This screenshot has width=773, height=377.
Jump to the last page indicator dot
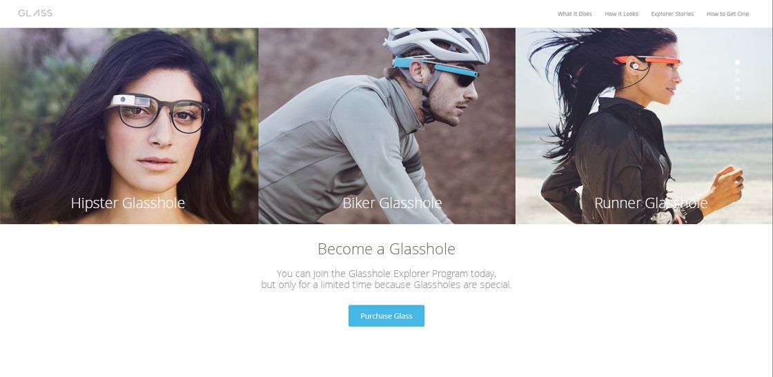(738, 98)
